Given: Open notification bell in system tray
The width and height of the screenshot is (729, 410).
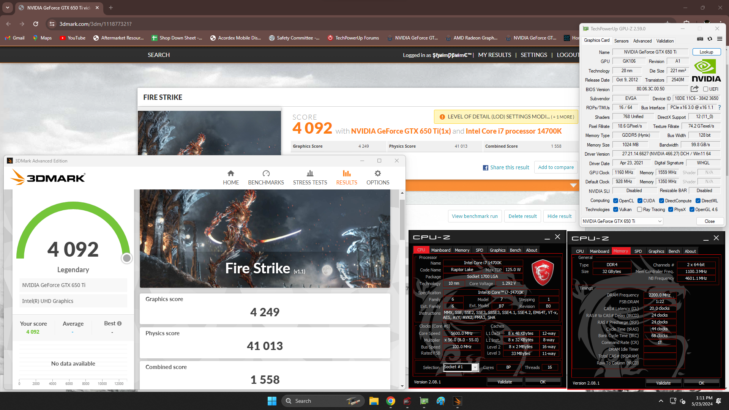Looking at the screenshot, I should (719, 401).
